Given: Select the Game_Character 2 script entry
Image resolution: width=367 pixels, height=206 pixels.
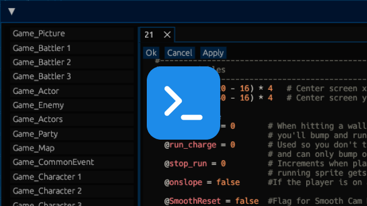Looking at the screenshot, I should coord(72,191).
